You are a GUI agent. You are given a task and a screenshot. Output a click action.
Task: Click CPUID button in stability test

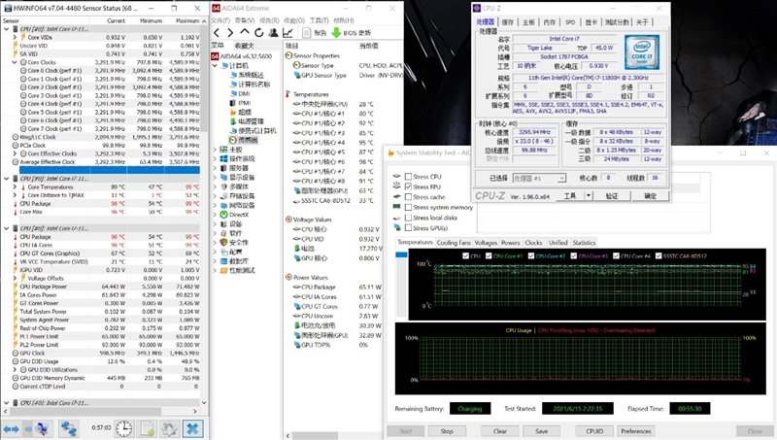(x=594, y=431)
